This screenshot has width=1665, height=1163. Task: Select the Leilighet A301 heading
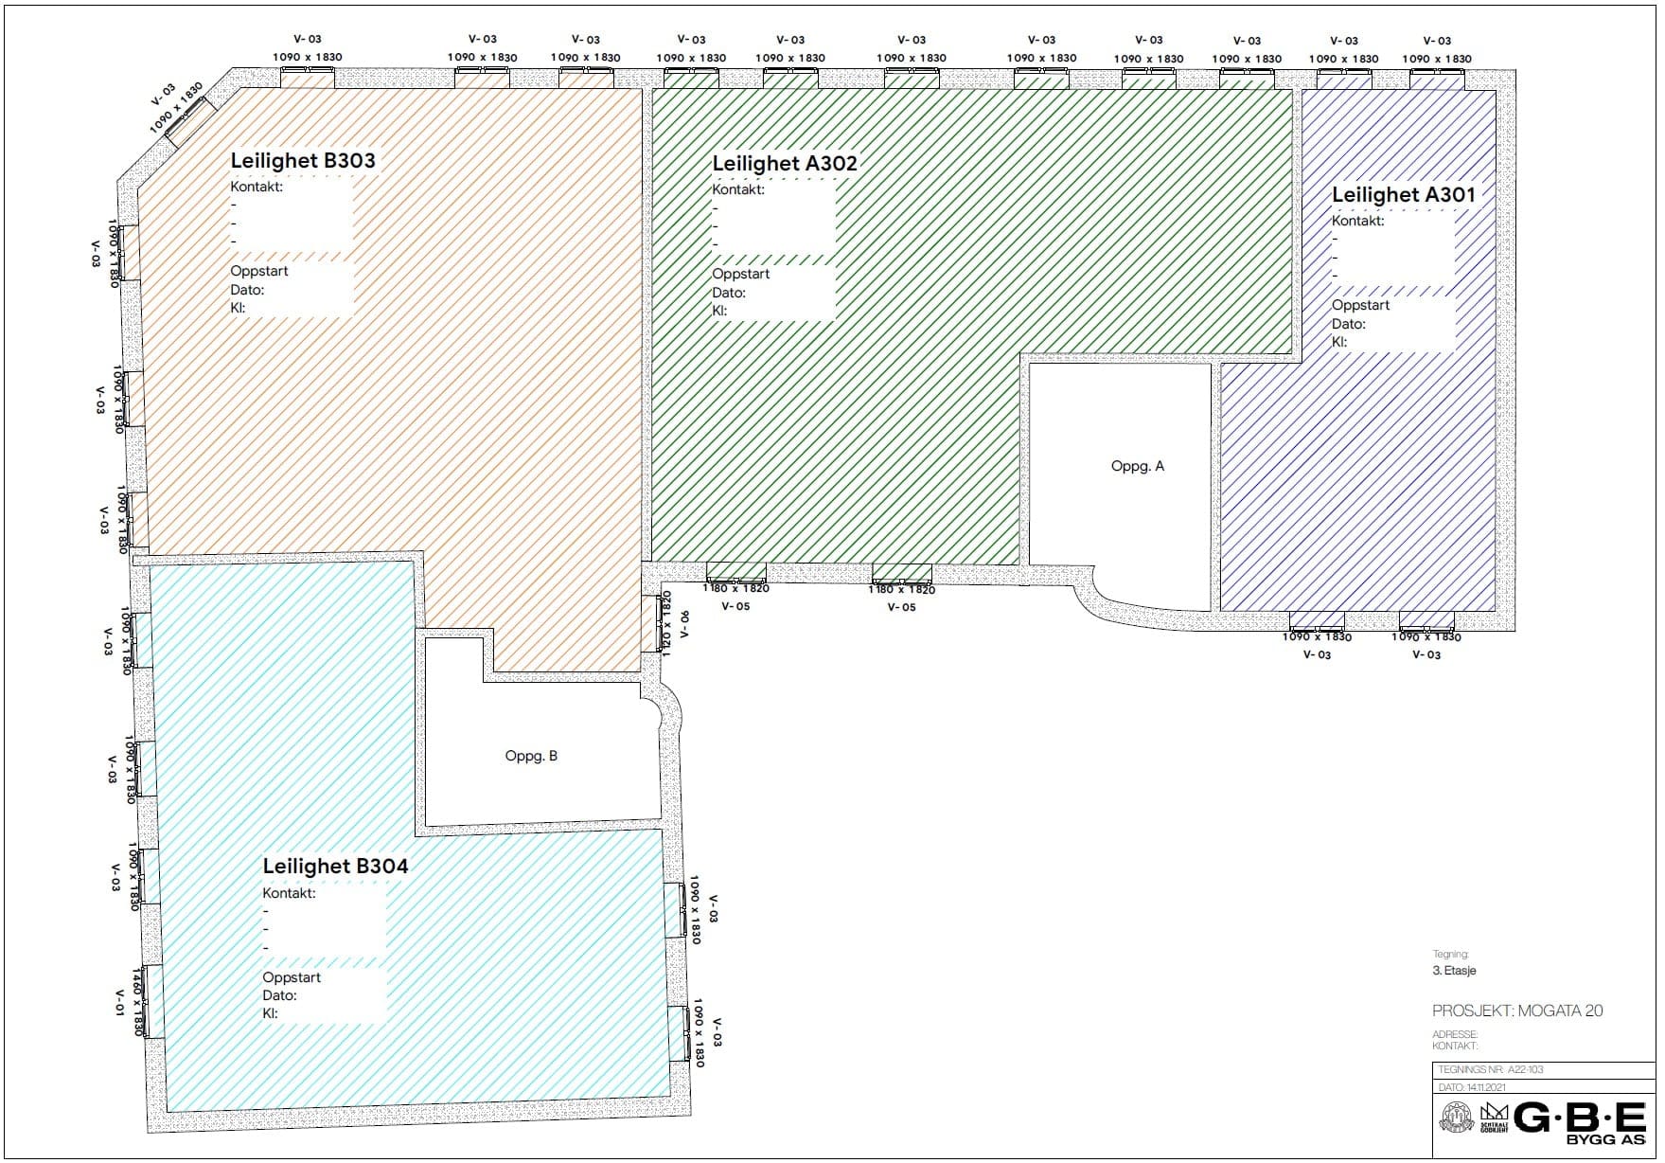pos(1403,194)
